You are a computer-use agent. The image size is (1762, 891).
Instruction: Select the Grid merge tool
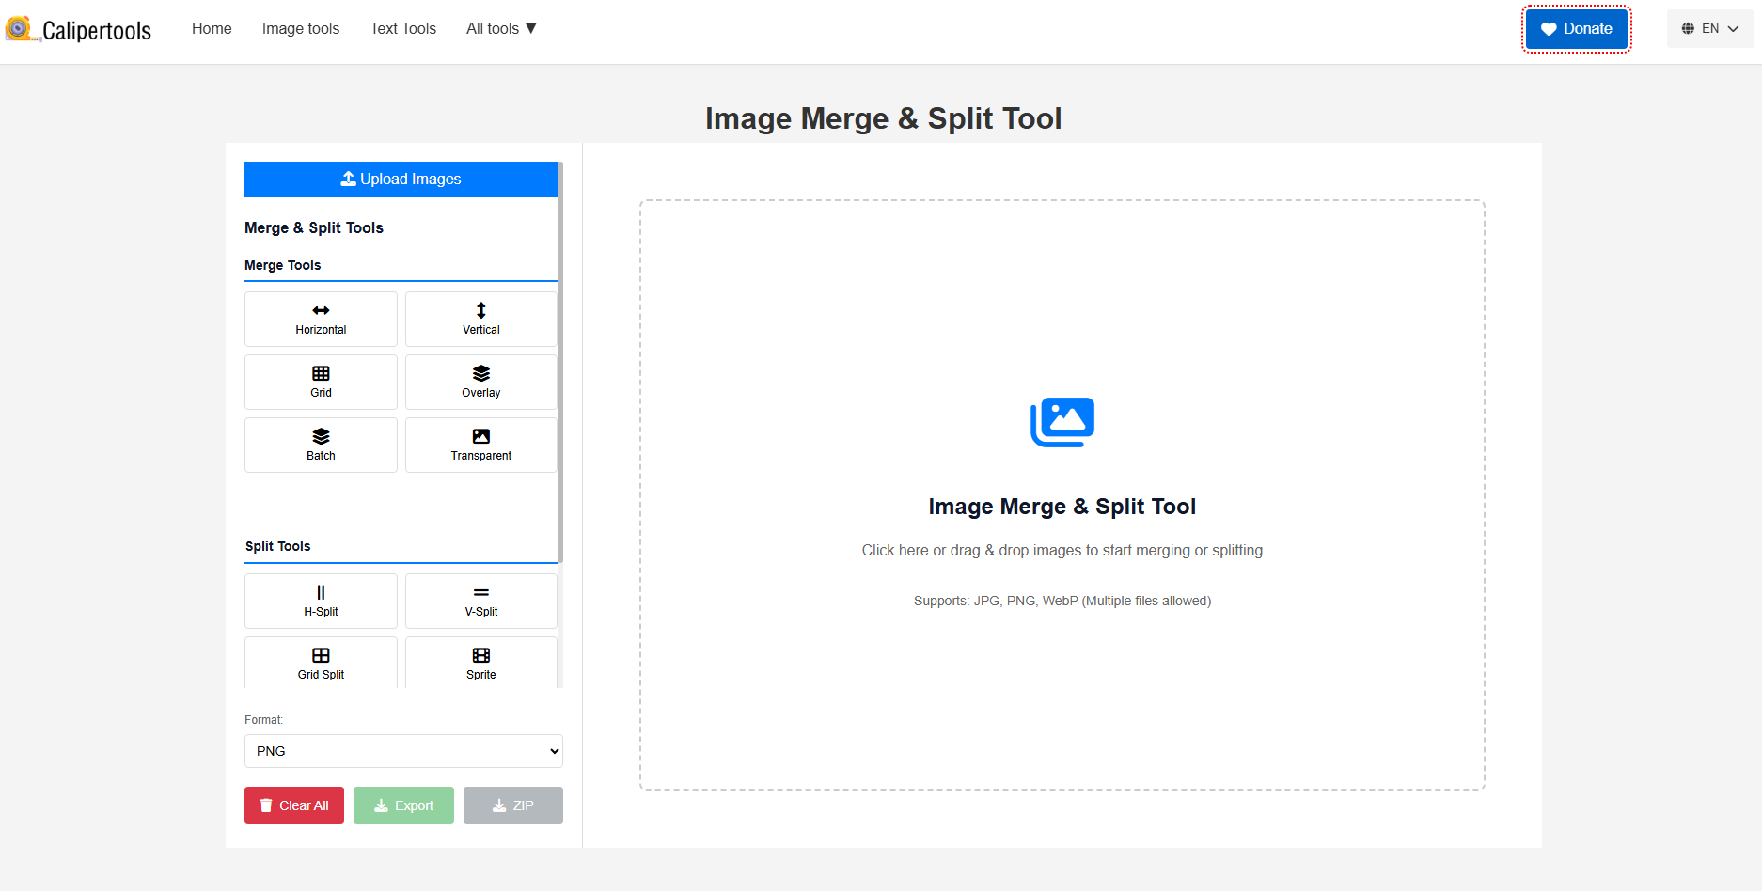(x=321, y=383)
